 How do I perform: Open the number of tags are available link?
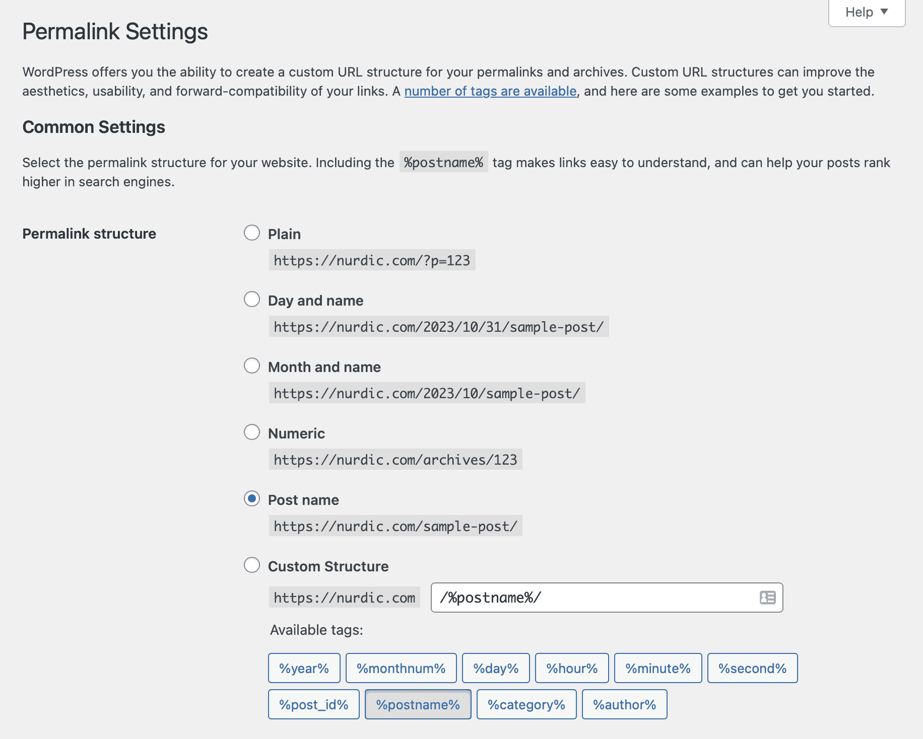491,91
